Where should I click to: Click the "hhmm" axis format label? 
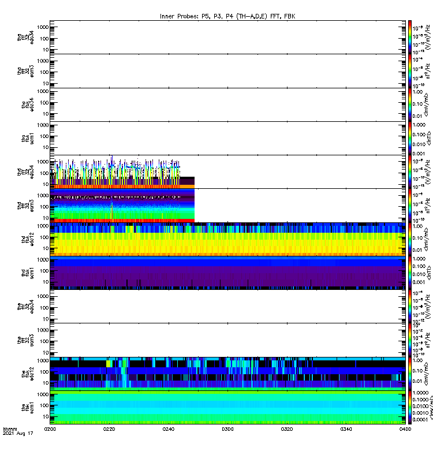point(10,429)
